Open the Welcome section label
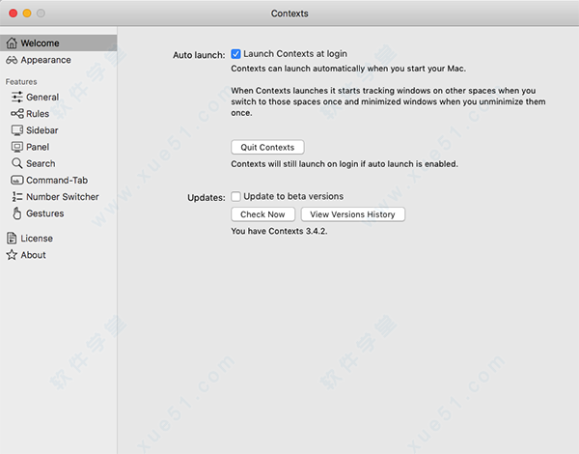This screenshot has width=579, height=454. [40, 43]
